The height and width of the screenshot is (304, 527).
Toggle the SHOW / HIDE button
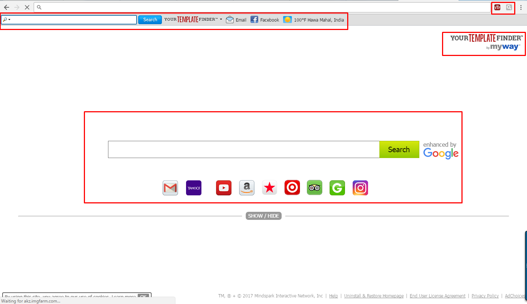[x=264, y=216]
